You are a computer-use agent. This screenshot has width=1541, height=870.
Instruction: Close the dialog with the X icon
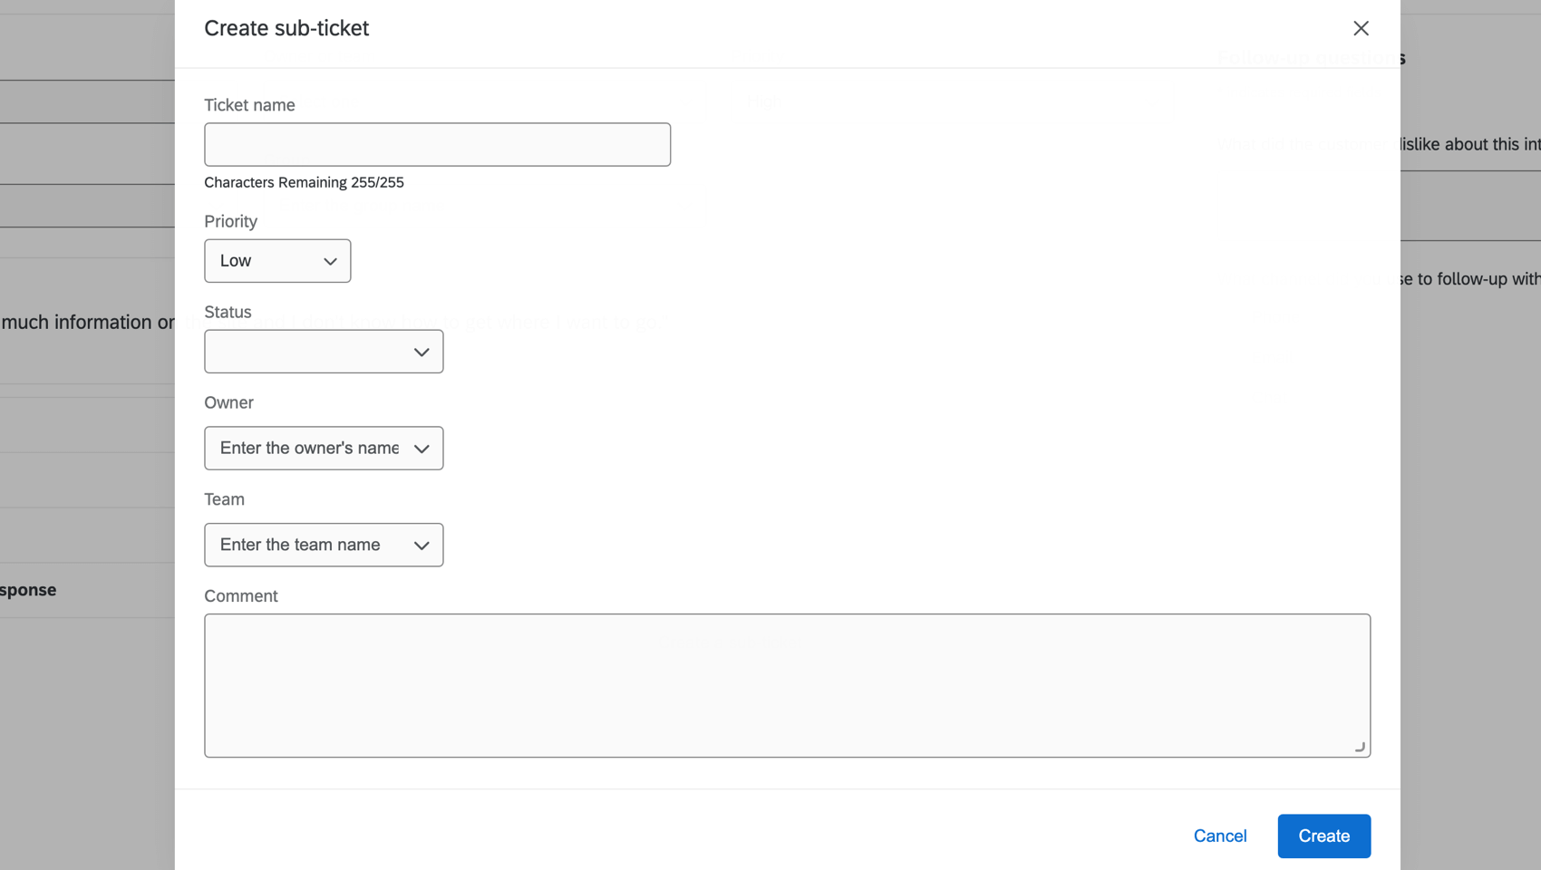pos(1361,28)
